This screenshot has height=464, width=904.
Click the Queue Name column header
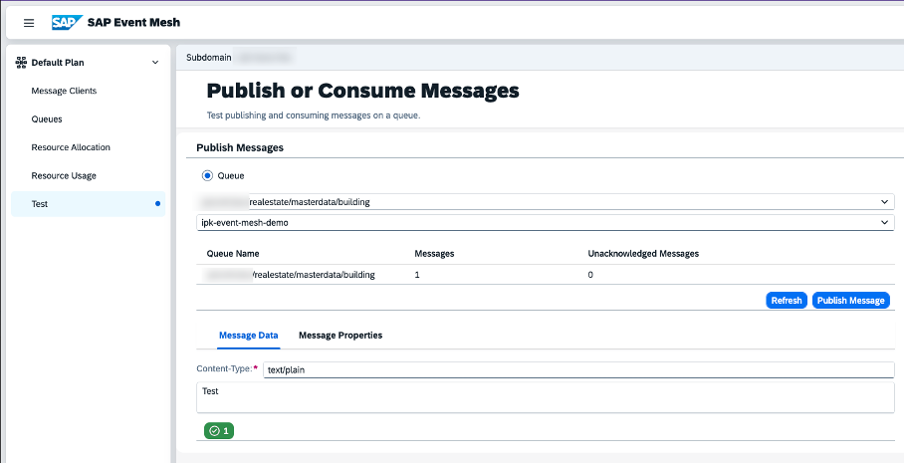pyautogui.click(x=233, y=254)
